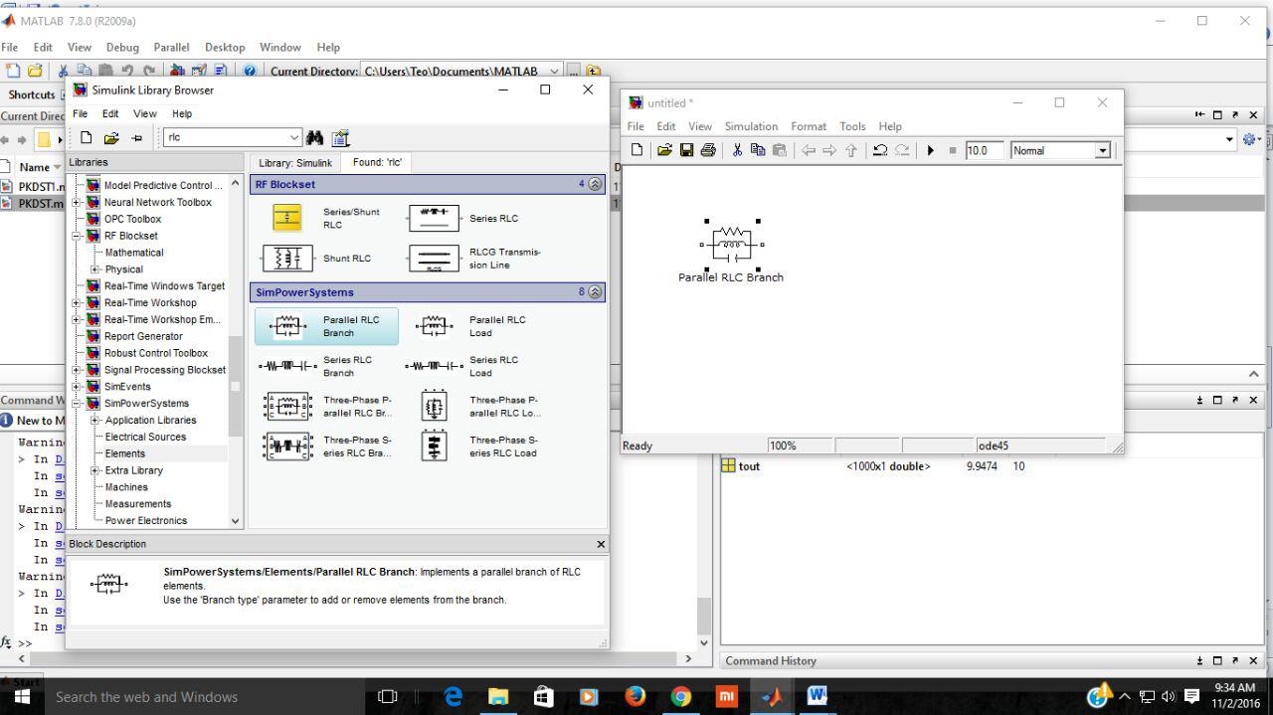Open Firefox from the taskbar

tap(636, 696)
